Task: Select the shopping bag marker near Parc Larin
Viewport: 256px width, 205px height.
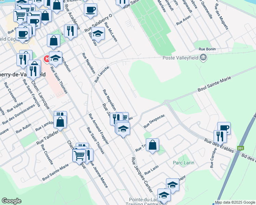Action: [152, 145]
